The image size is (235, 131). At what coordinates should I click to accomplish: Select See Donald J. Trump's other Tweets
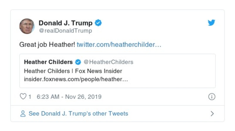(78, 114)
